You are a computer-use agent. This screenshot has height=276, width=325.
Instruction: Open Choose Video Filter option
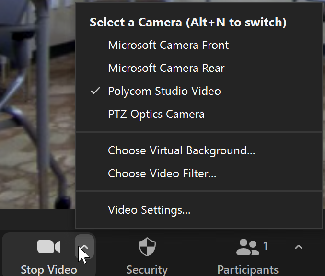point(162,173)
